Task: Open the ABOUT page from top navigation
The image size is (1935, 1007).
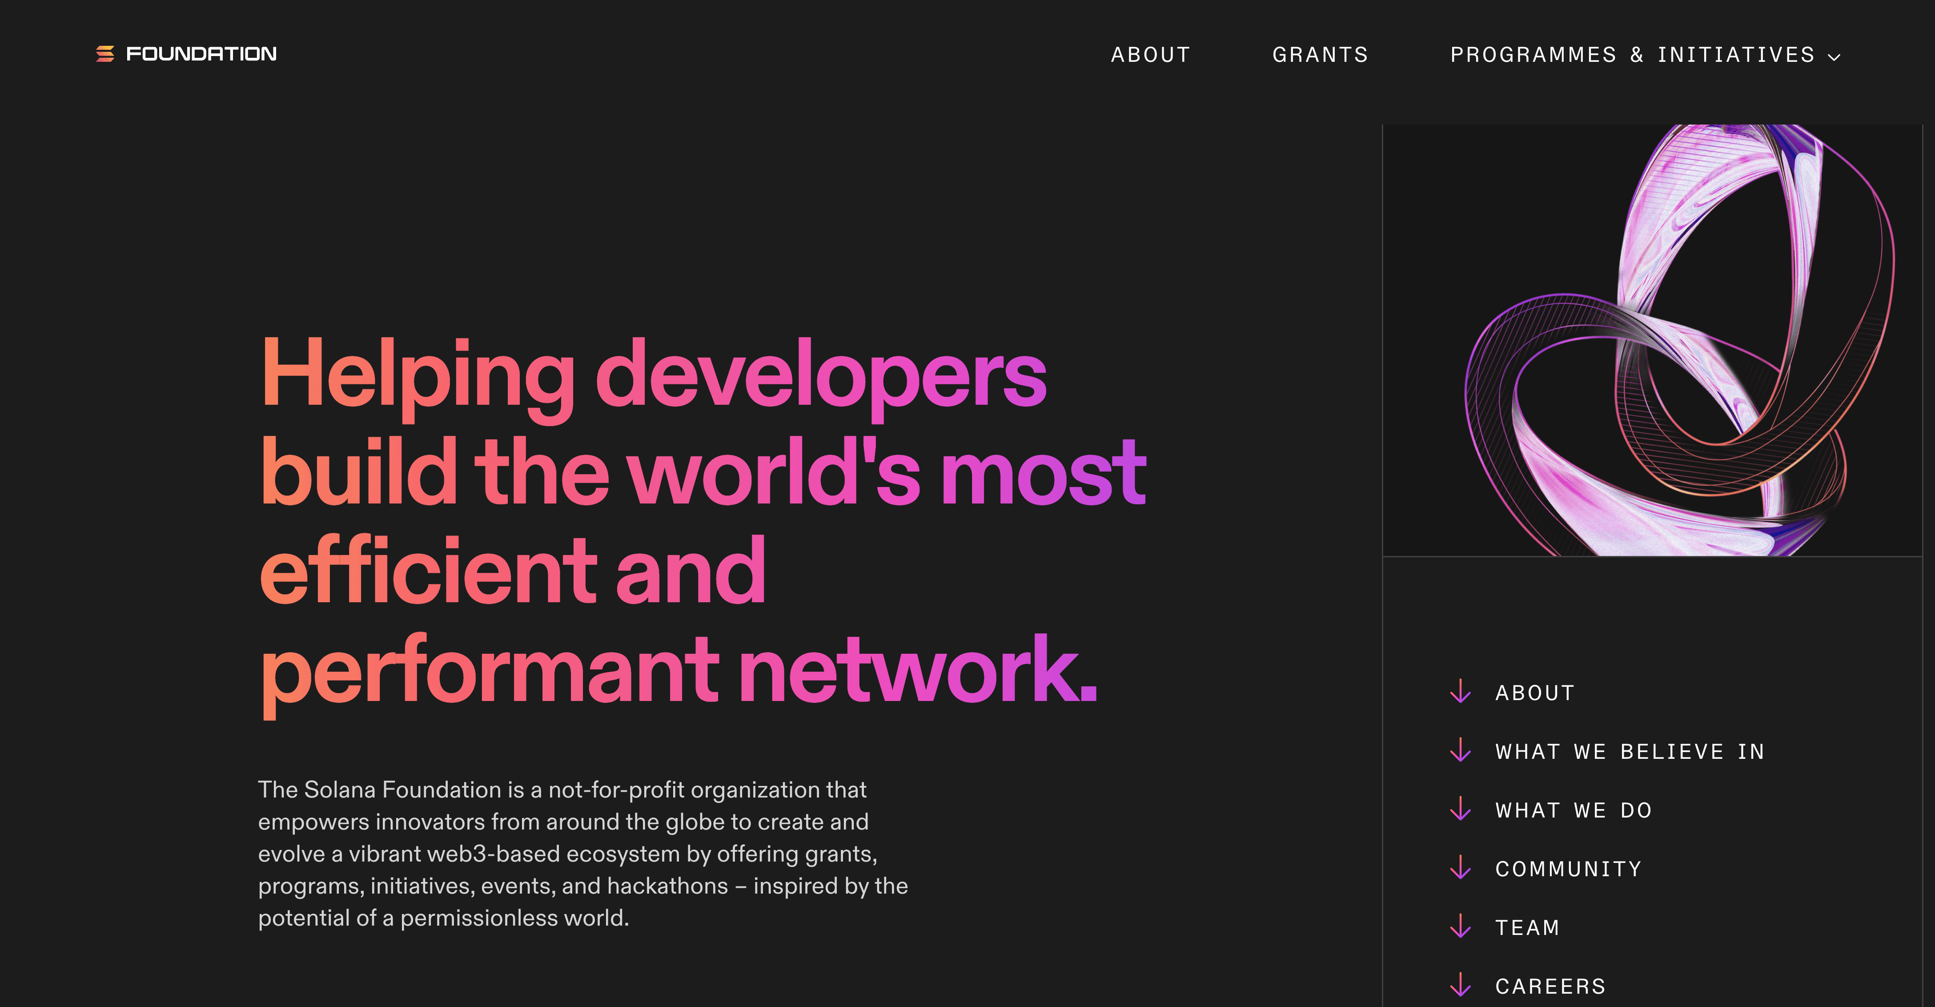Action: (x=1150, y=55)
